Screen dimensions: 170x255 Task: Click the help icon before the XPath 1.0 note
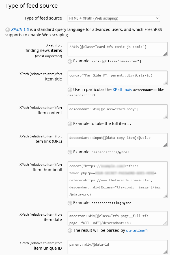7,29
